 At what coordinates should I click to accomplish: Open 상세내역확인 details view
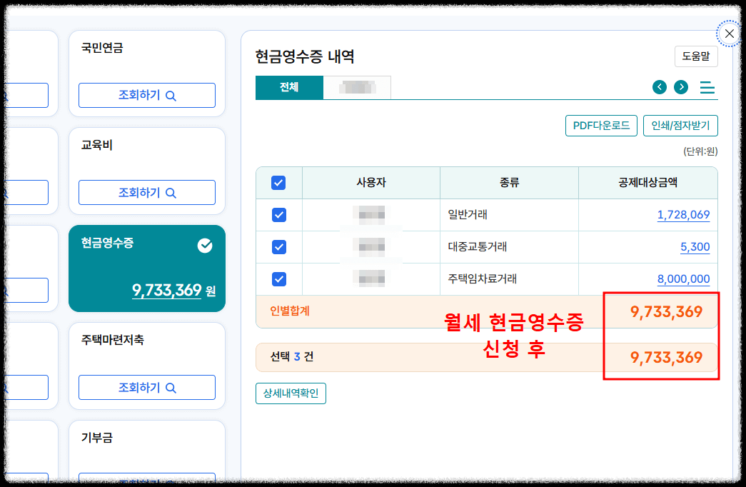(291, 393)
